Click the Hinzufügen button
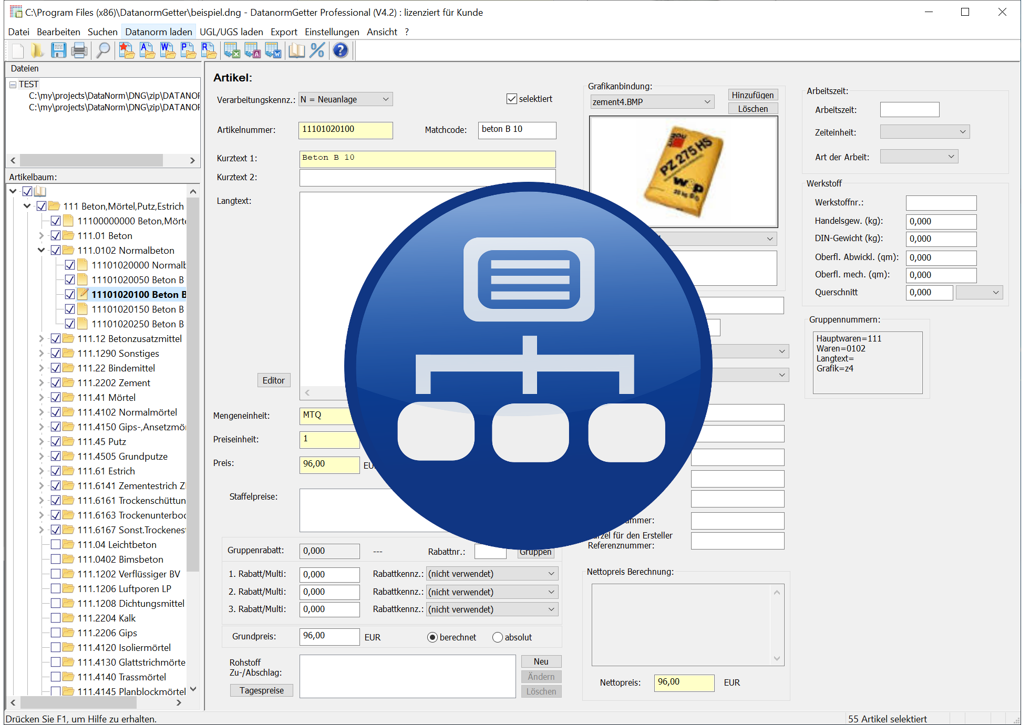The width and height of the screenshot is (1030, 725). pyautogui.click(x=753, y=95)
